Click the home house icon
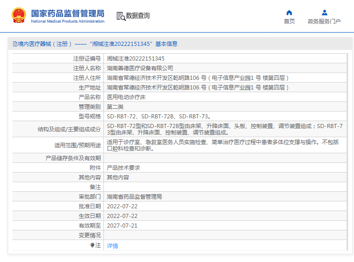Viewport: 354px width, 262px height. pos(289,12)
